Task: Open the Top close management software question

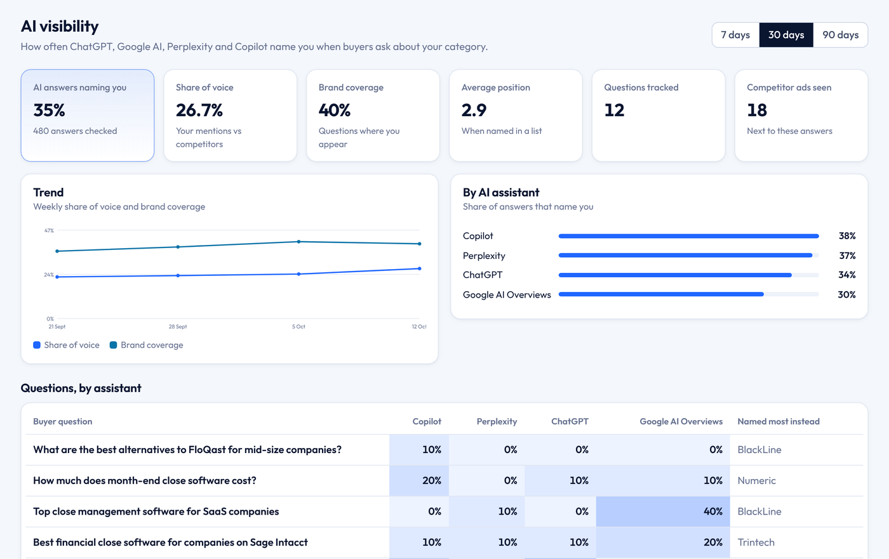Action: pos(444,511)
